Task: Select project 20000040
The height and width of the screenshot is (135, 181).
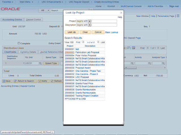Action: (x=70, y=96)
